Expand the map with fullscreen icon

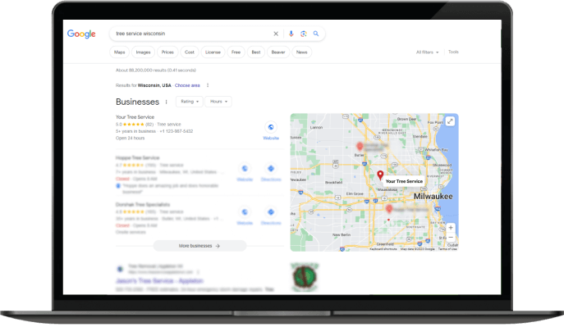(x=450, y=121)
